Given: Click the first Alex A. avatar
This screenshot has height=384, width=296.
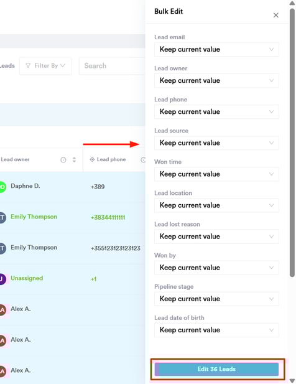Looking at the screenshot, I should pos(2,310).
